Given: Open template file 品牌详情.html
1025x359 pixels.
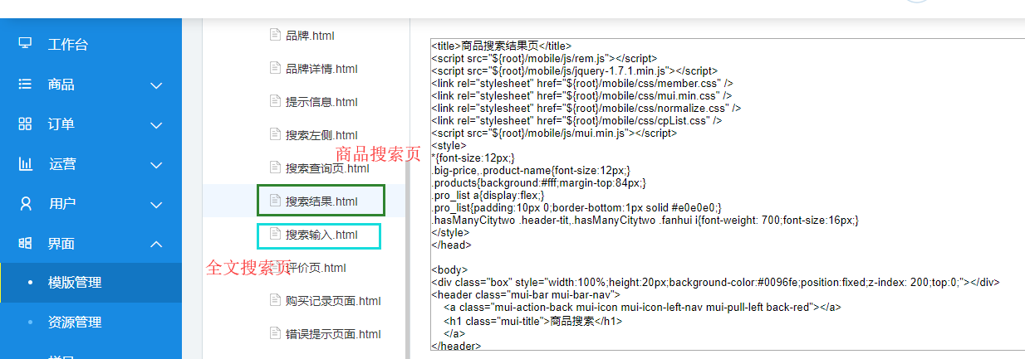Looking at the screenshot, I should [x=321, y=68].
